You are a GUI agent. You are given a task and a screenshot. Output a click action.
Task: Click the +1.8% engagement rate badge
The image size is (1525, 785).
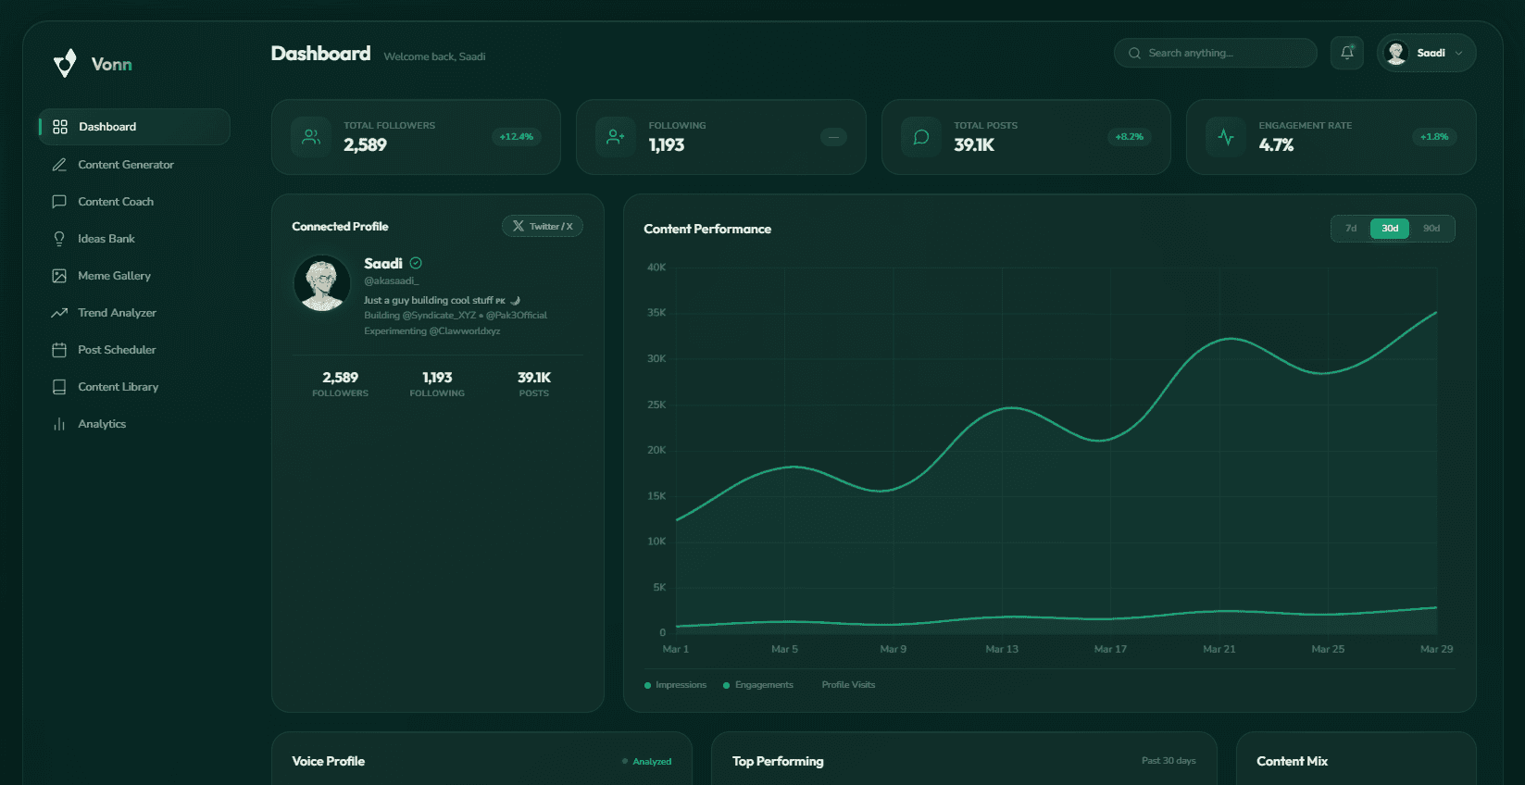(1434, 137)
